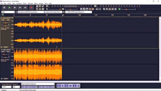Open the Edit menu

(x=5, y=3)
